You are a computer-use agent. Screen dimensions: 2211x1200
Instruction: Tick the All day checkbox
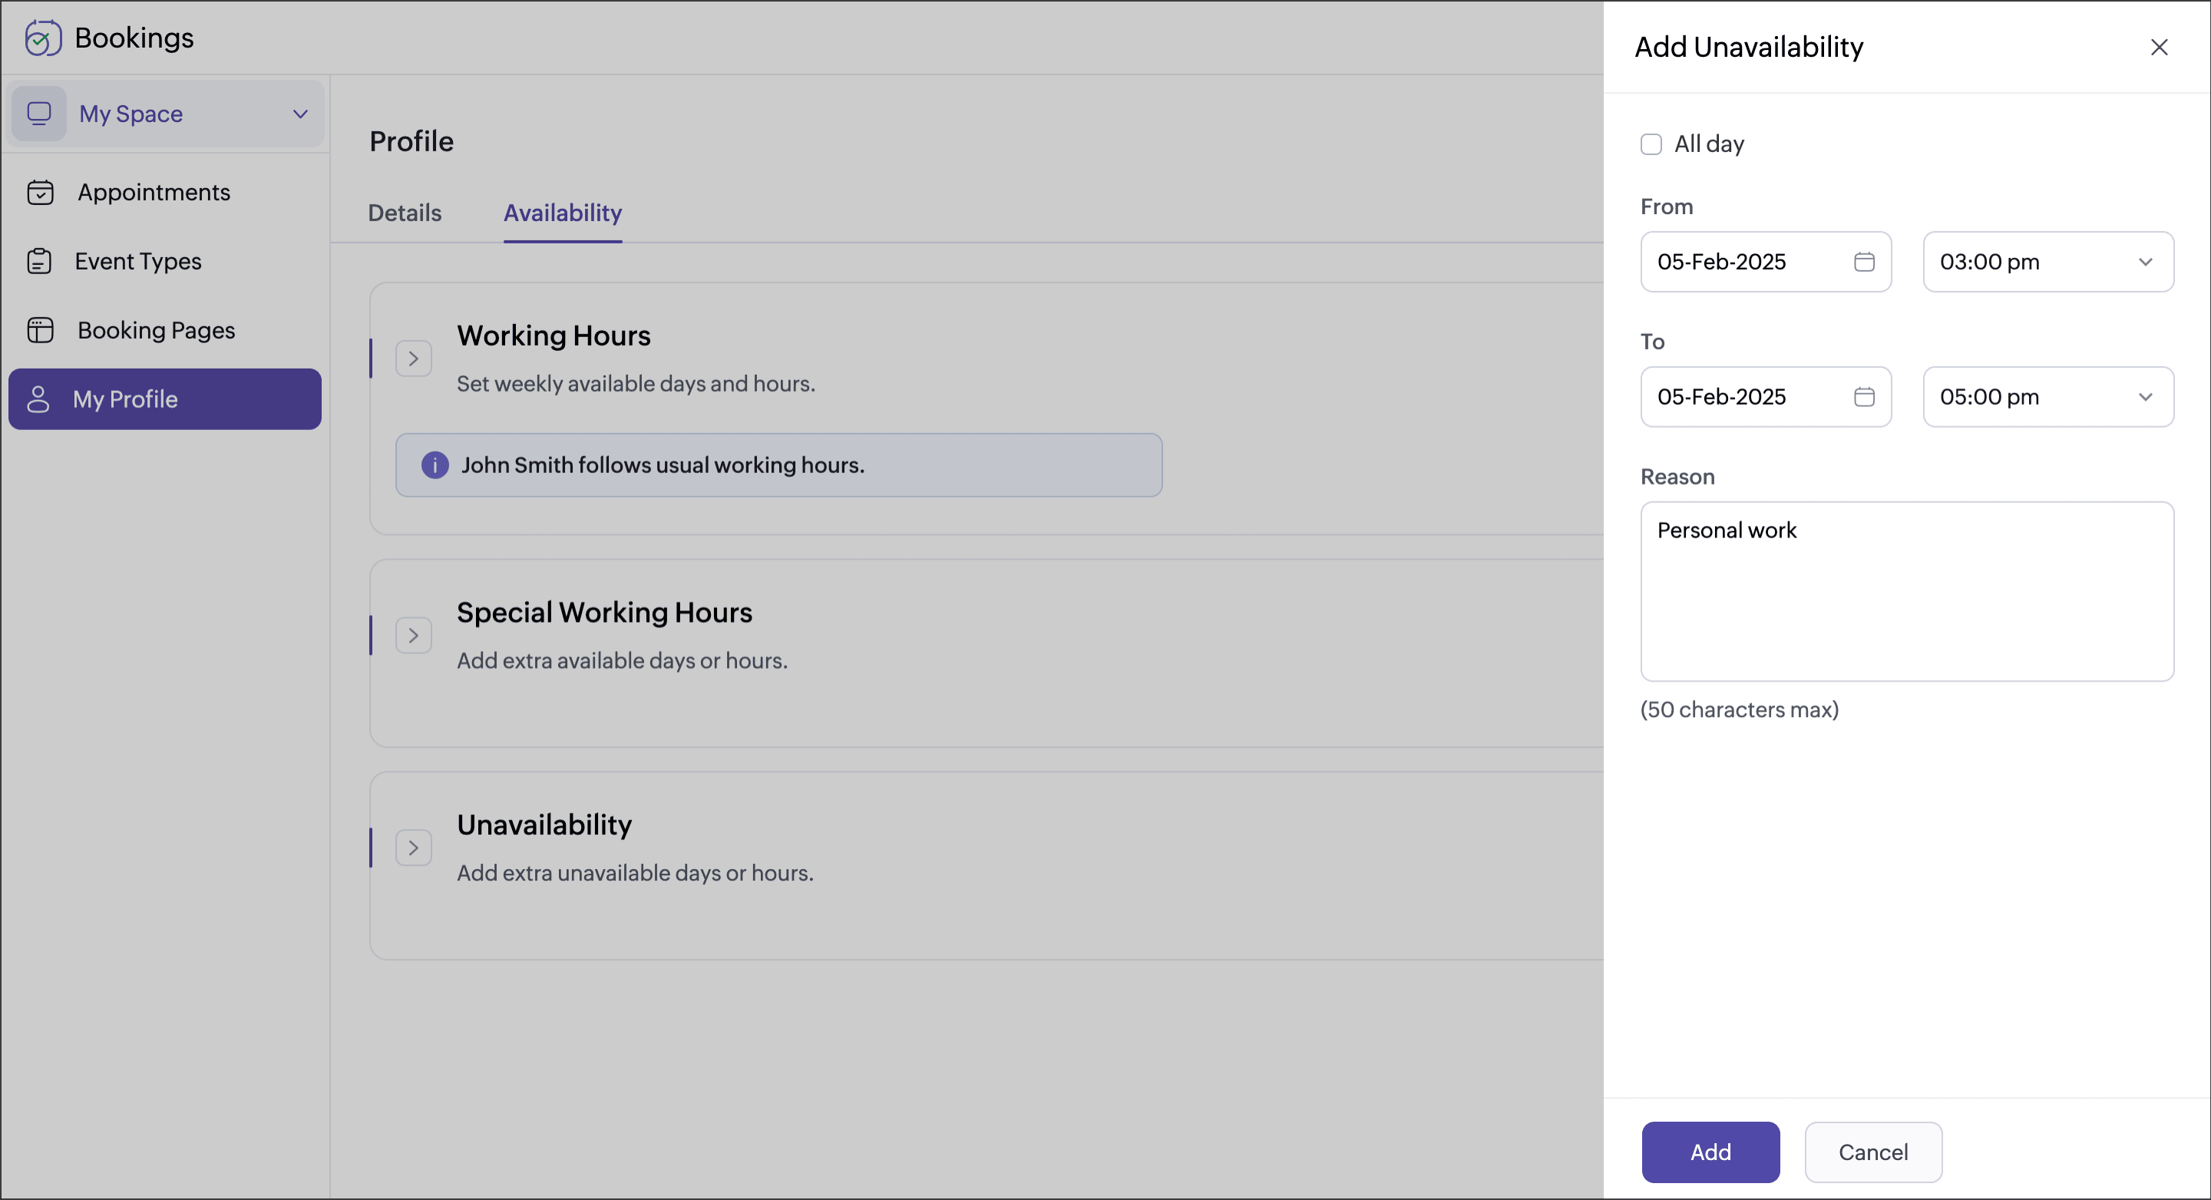point(1651,144)
